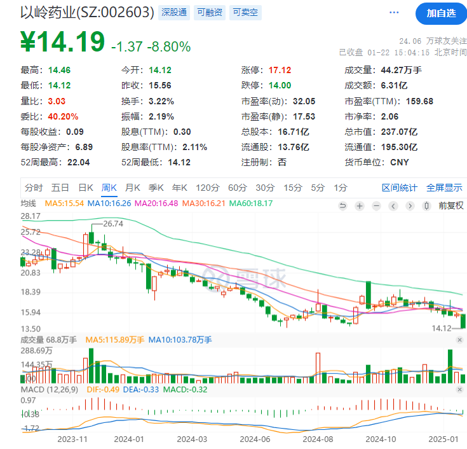The height and width of the screenshot is (449, 467).
Task: Click the DIF:-0.49 MACD label
Action: 103,390
